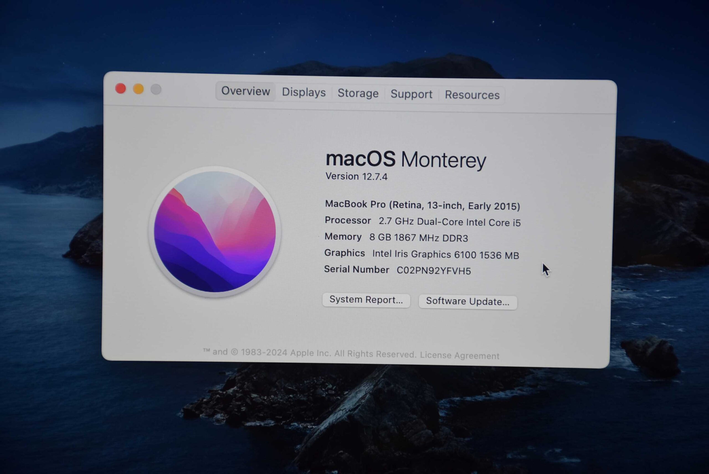Close the About This Mac window
The image size is (709, 474).
pyautogui.click(x=120, y=89)
